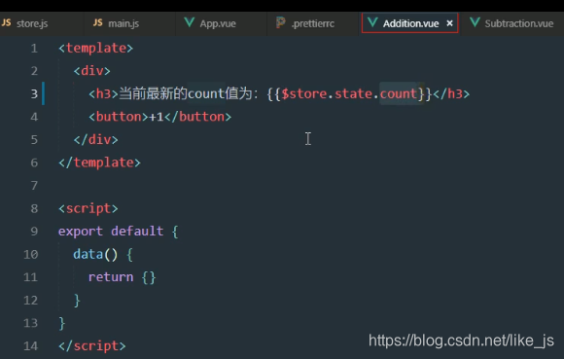
Task: Click the return keyword on line 11
Action: click(111, 277)
